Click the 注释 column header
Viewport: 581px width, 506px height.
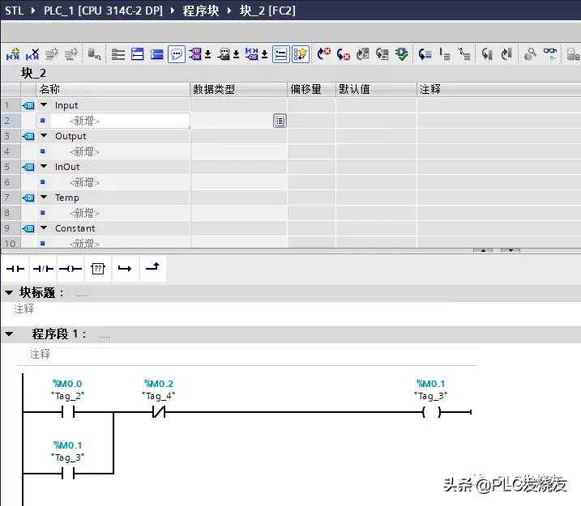pyautogui.click(x=430, y=89)
